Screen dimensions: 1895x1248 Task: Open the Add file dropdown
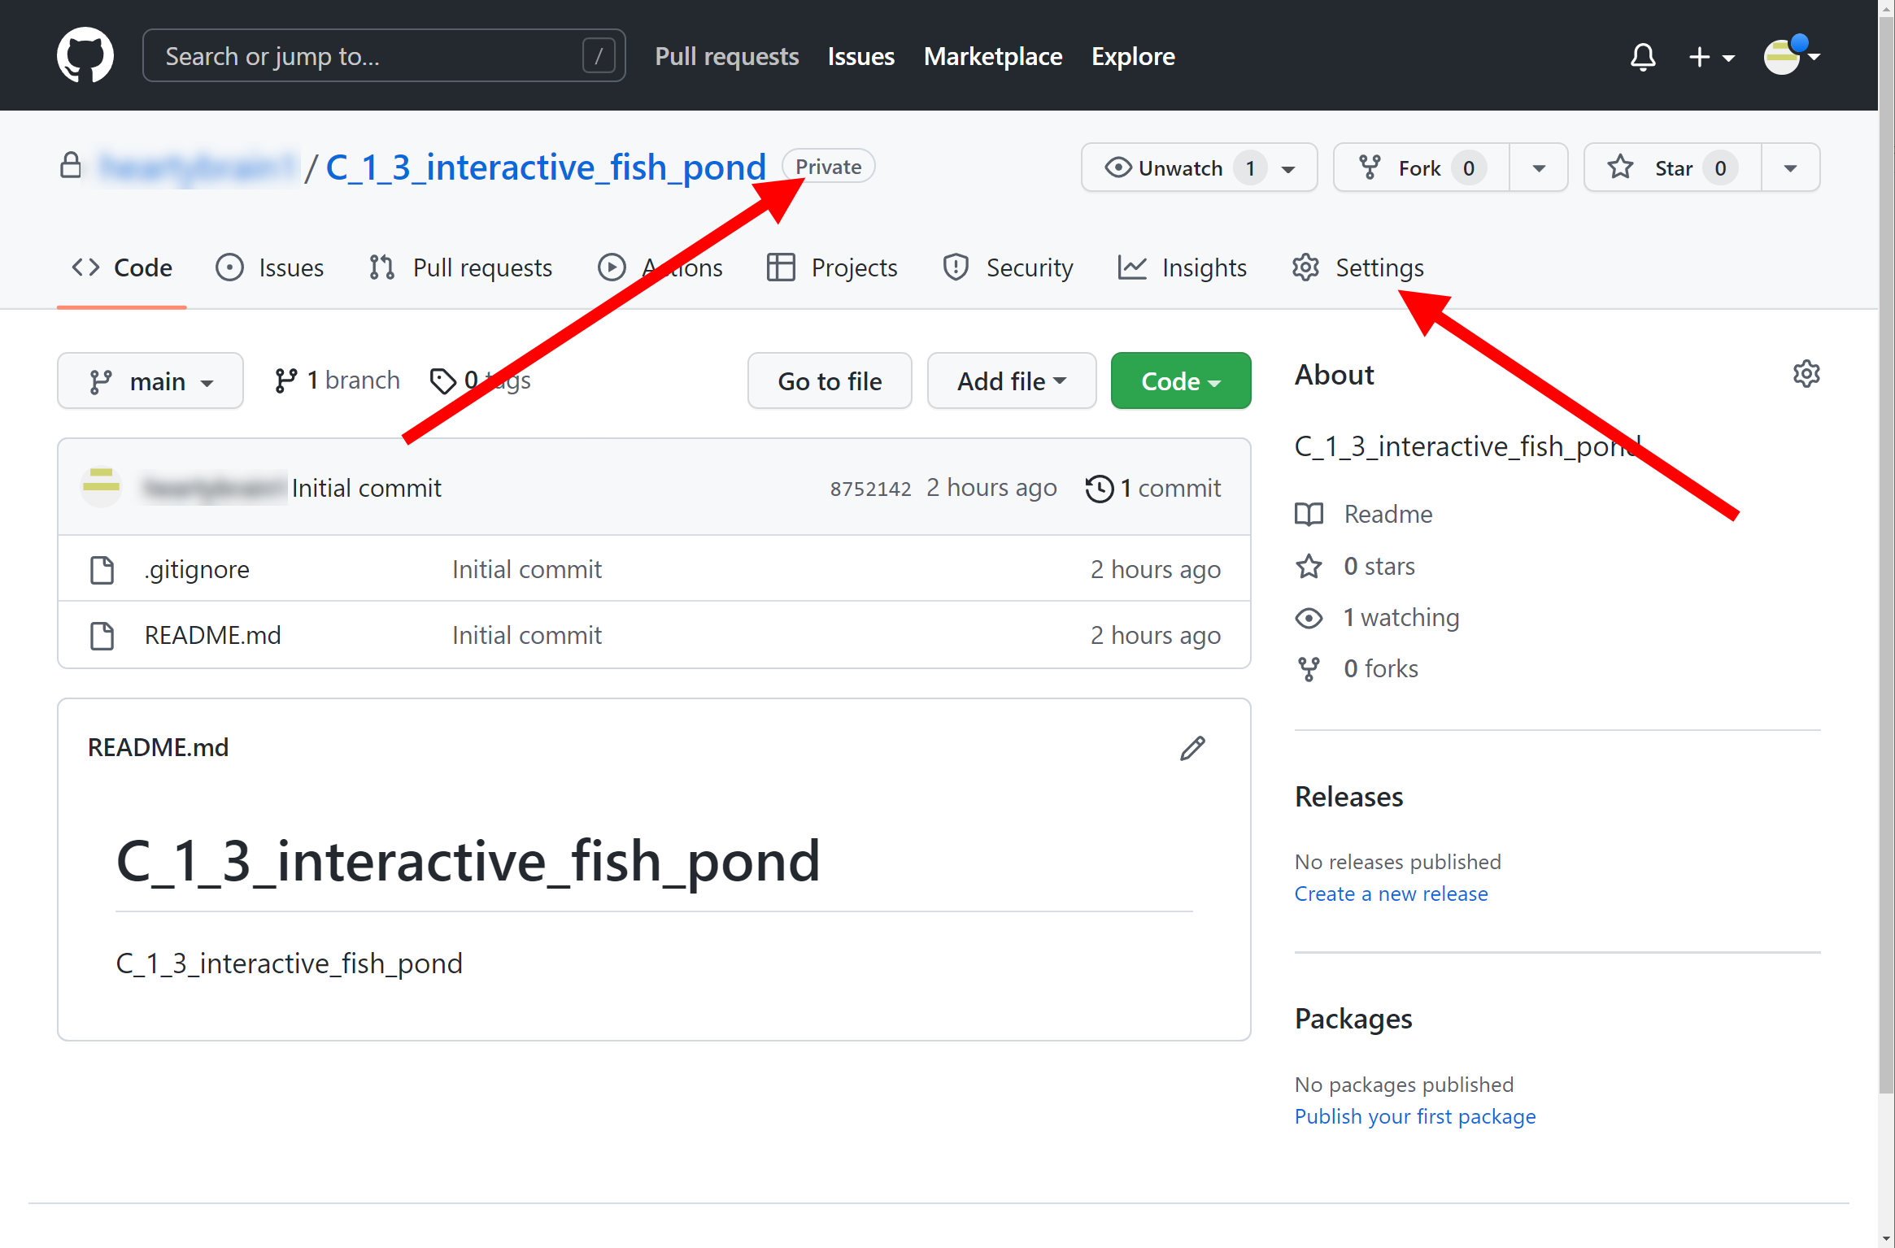click(1011, 381)
